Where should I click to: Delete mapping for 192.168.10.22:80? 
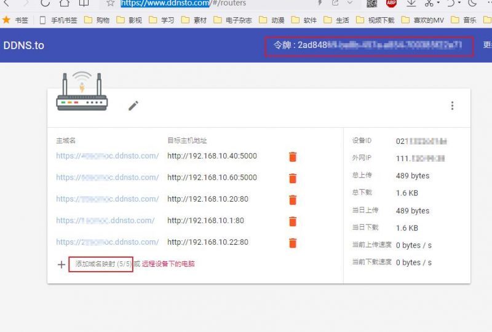click(293, 243)
